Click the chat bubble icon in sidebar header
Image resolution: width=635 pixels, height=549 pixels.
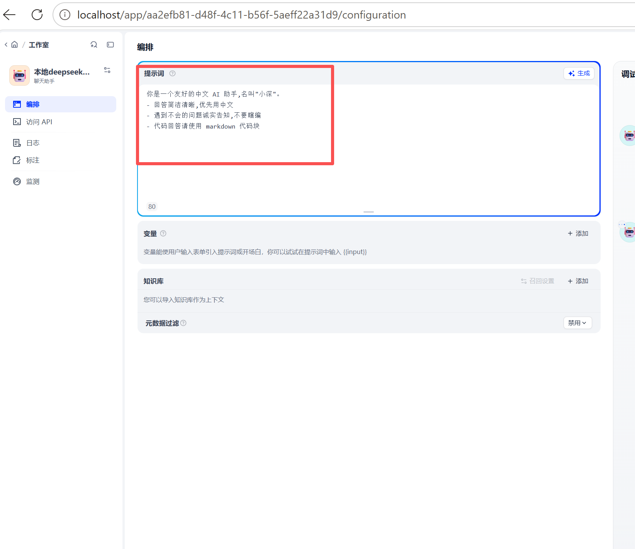(x=94, y=44)
